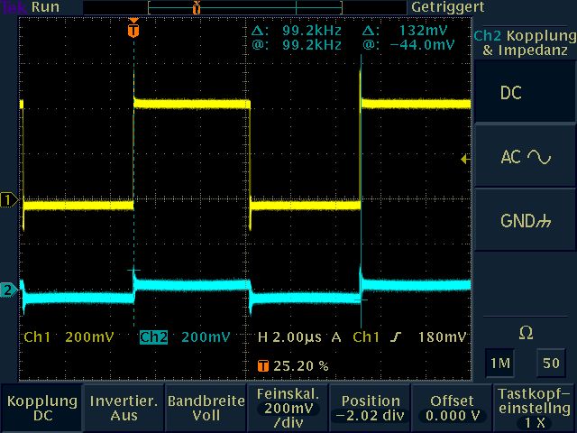
Task: Open the Kopplung DC bottom menu
Action: (41, 408)
